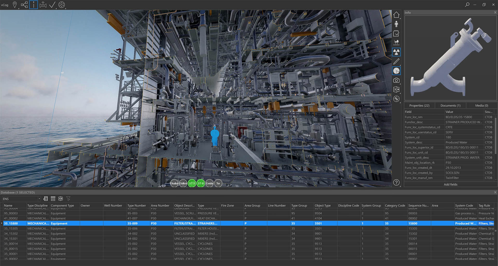This screenshot has height=266, width=498.
Task: Select the Ekofisk platform button
Action: coord(174,183)
